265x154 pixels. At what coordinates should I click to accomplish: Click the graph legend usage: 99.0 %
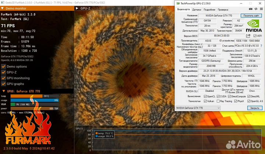click(x=104, y=136)
